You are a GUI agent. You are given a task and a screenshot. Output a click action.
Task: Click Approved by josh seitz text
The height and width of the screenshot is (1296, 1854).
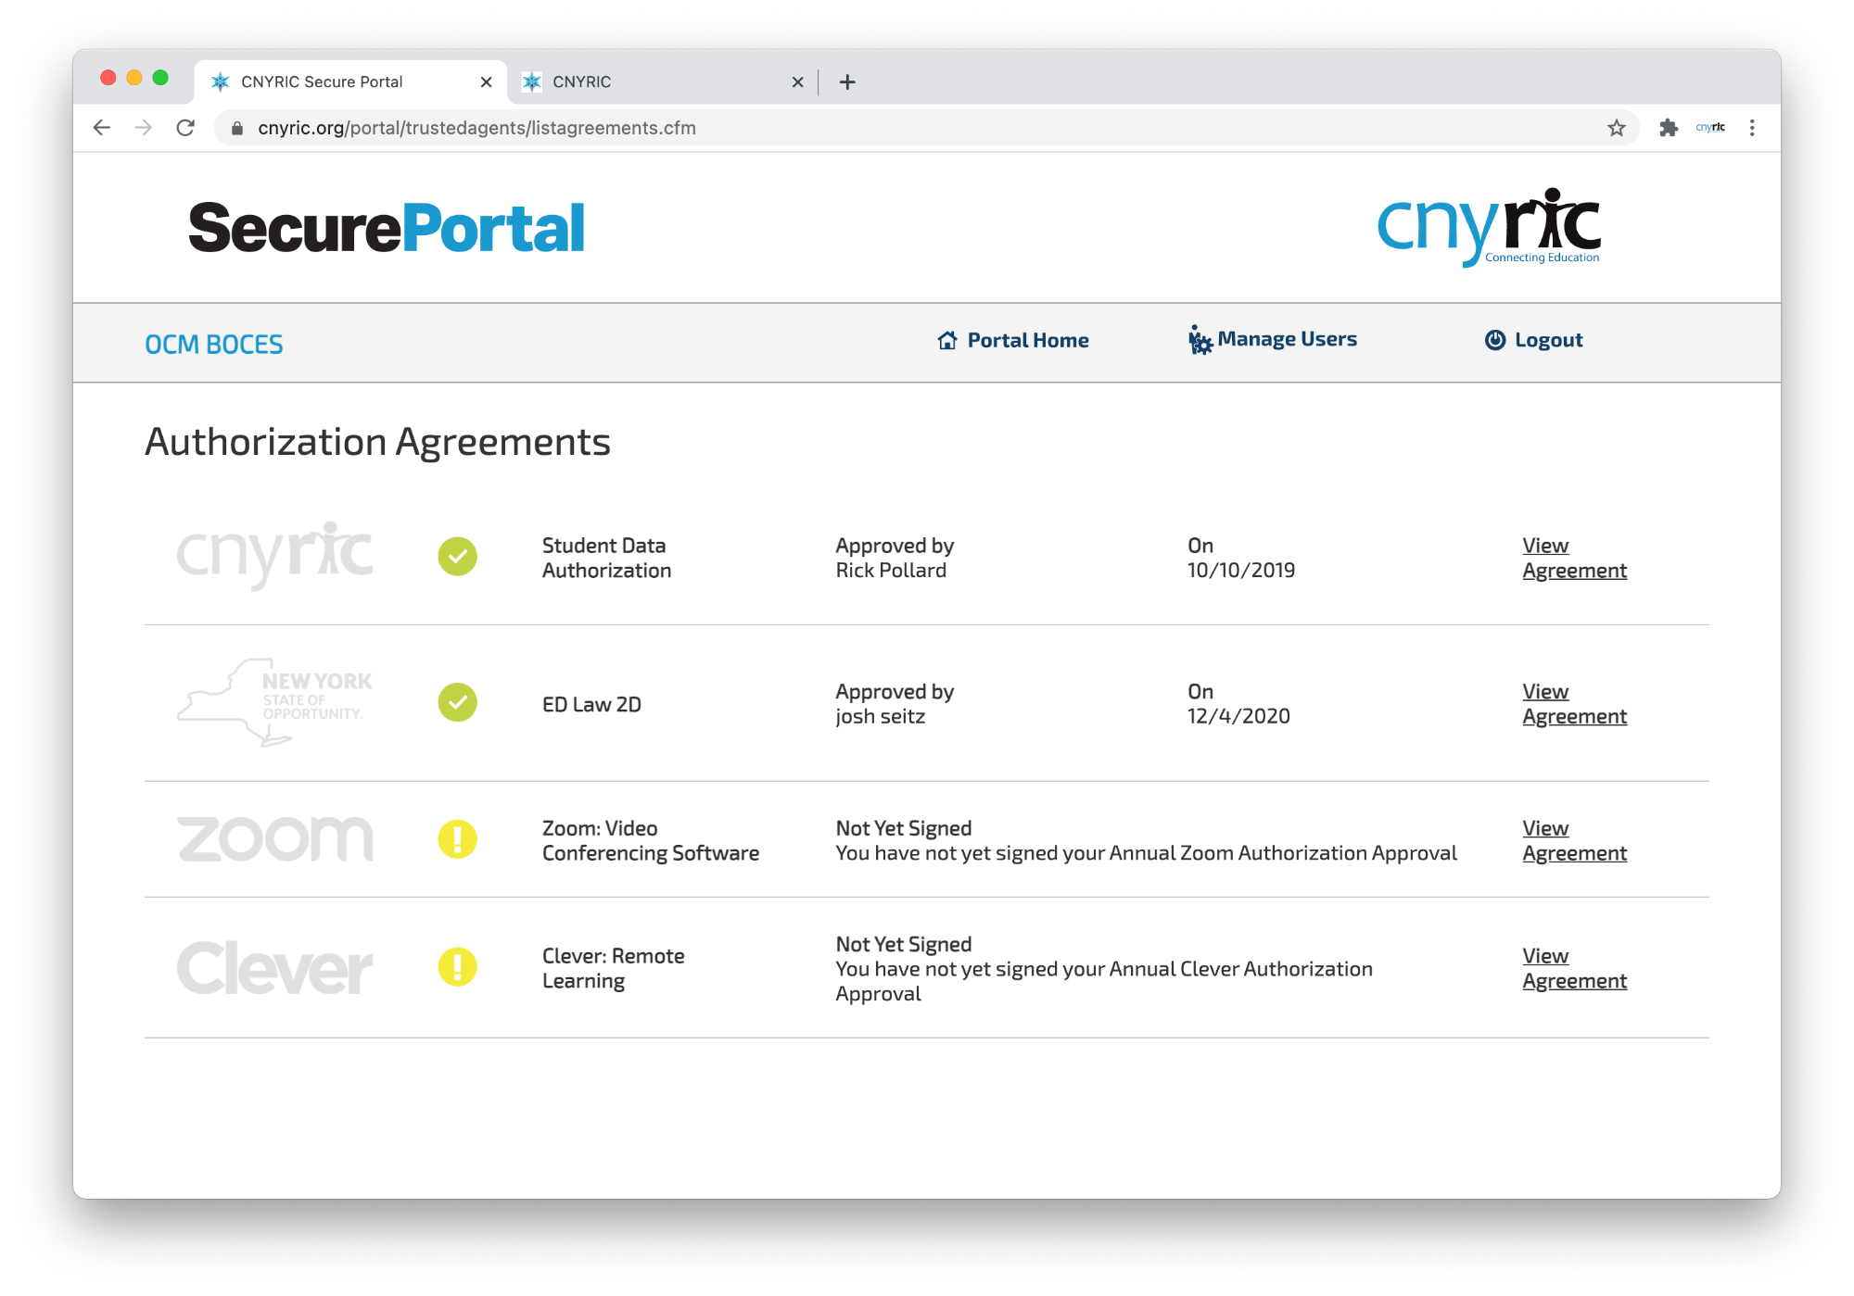pyautogui.click(x=895, y=704)
